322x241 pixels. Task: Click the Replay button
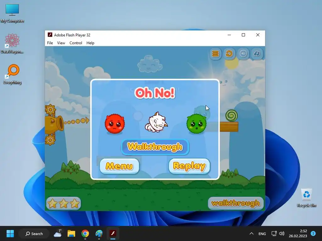[x=189, y=166]
